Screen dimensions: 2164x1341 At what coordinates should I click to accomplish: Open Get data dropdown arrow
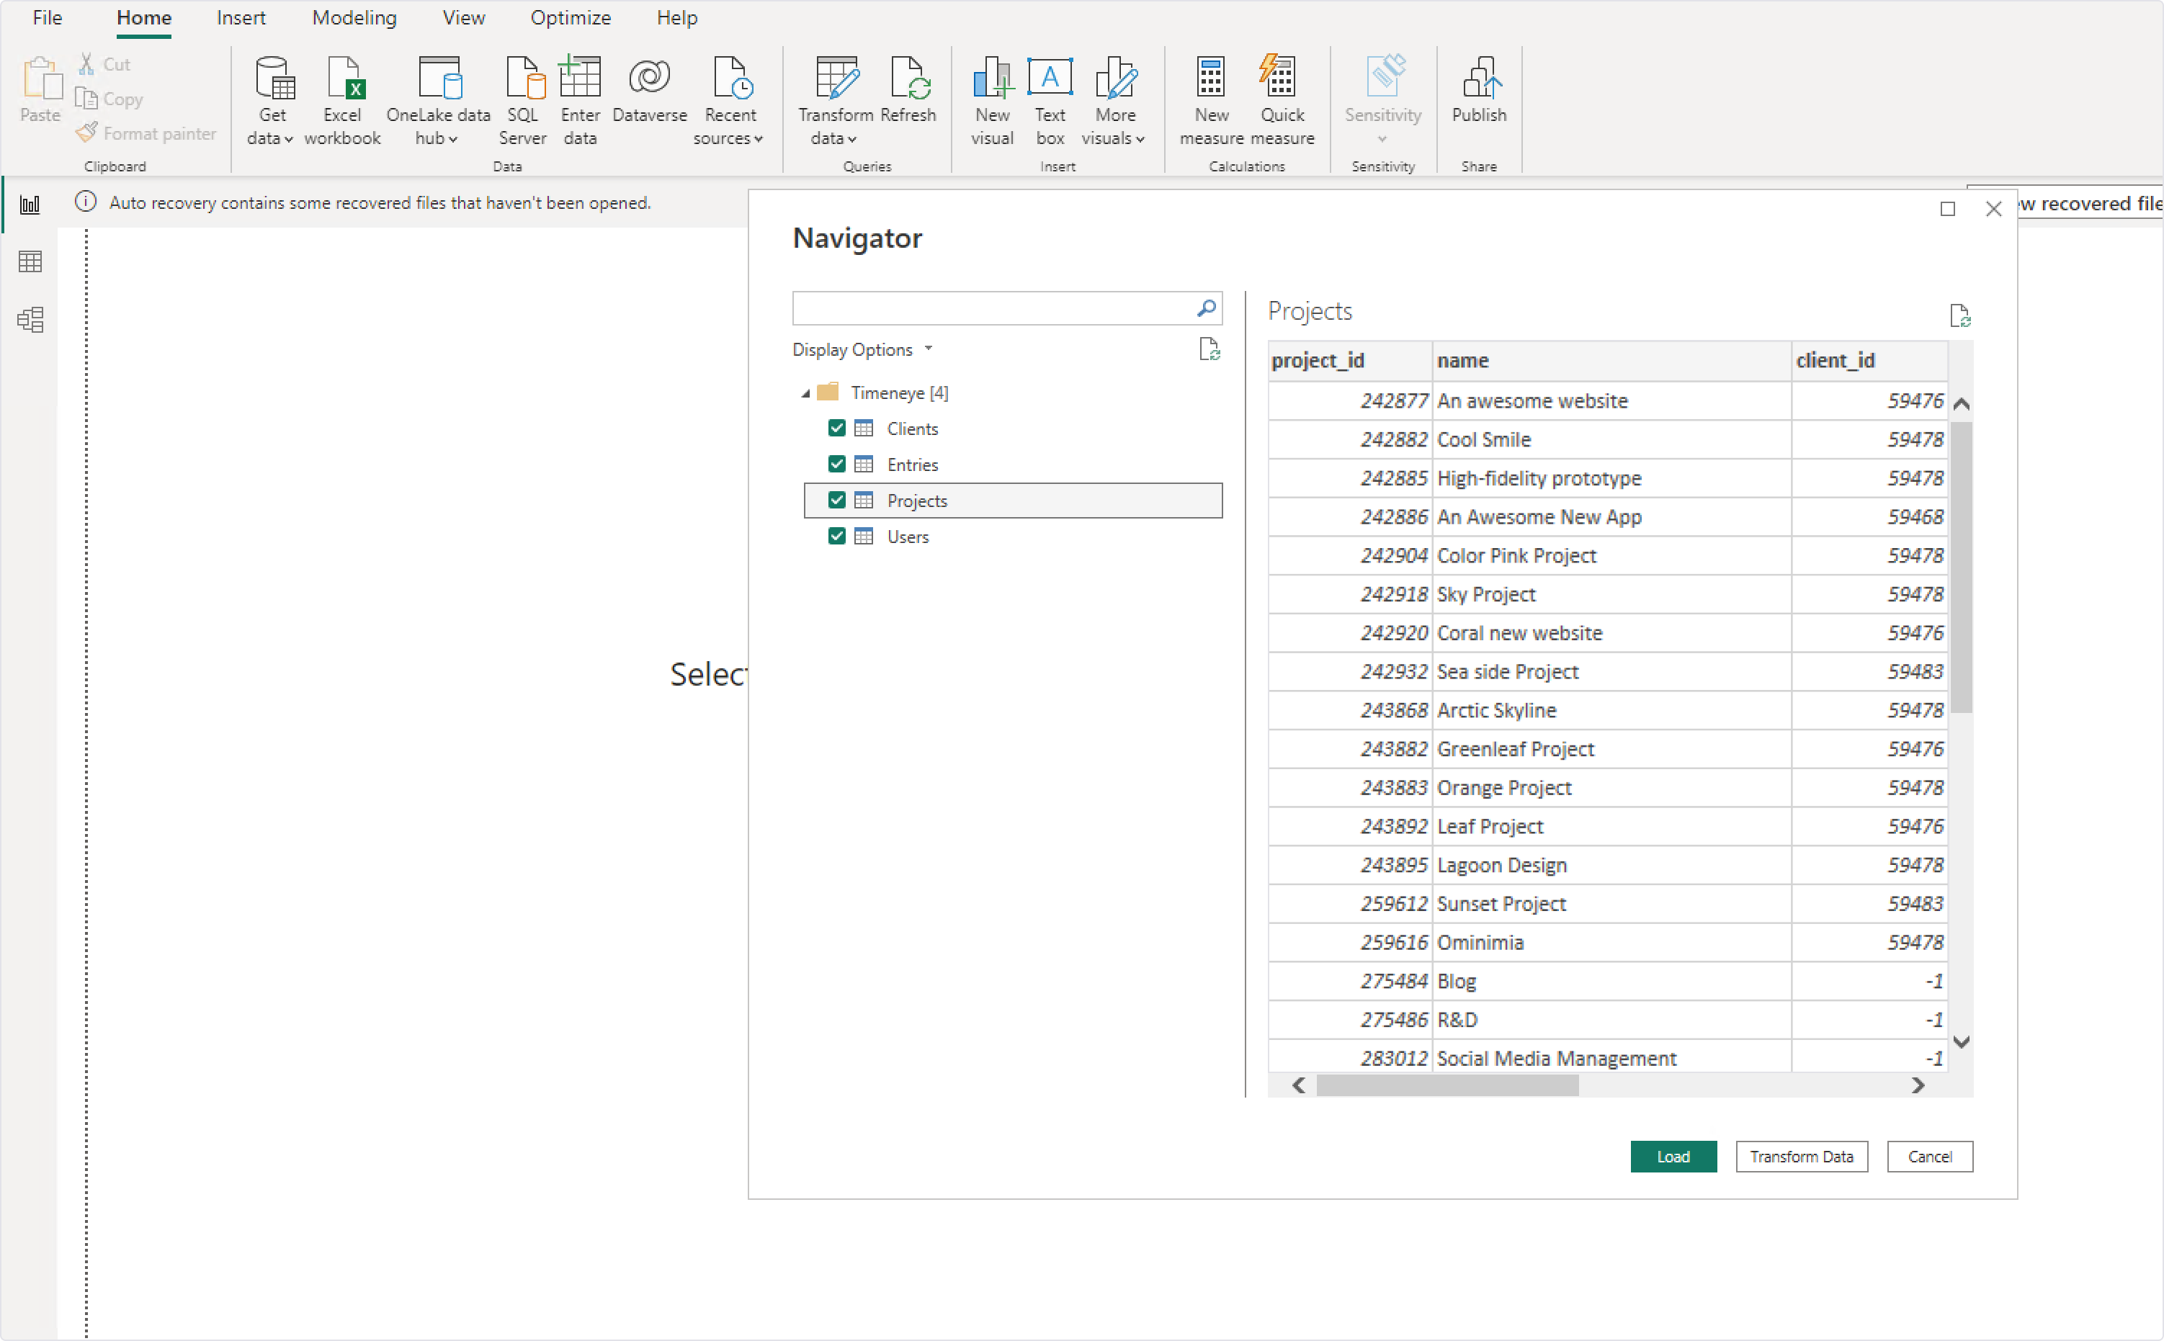(x=288, y=139)
